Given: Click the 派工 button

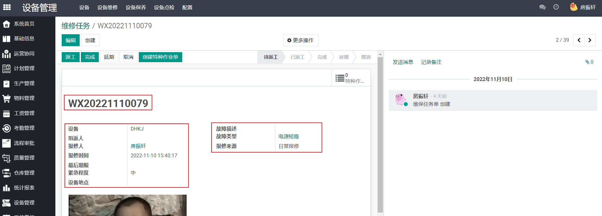Looking at the screenshot, I should tap(70, 57).
